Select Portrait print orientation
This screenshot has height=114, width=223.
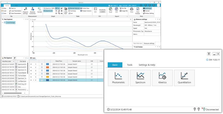(146, 11)
